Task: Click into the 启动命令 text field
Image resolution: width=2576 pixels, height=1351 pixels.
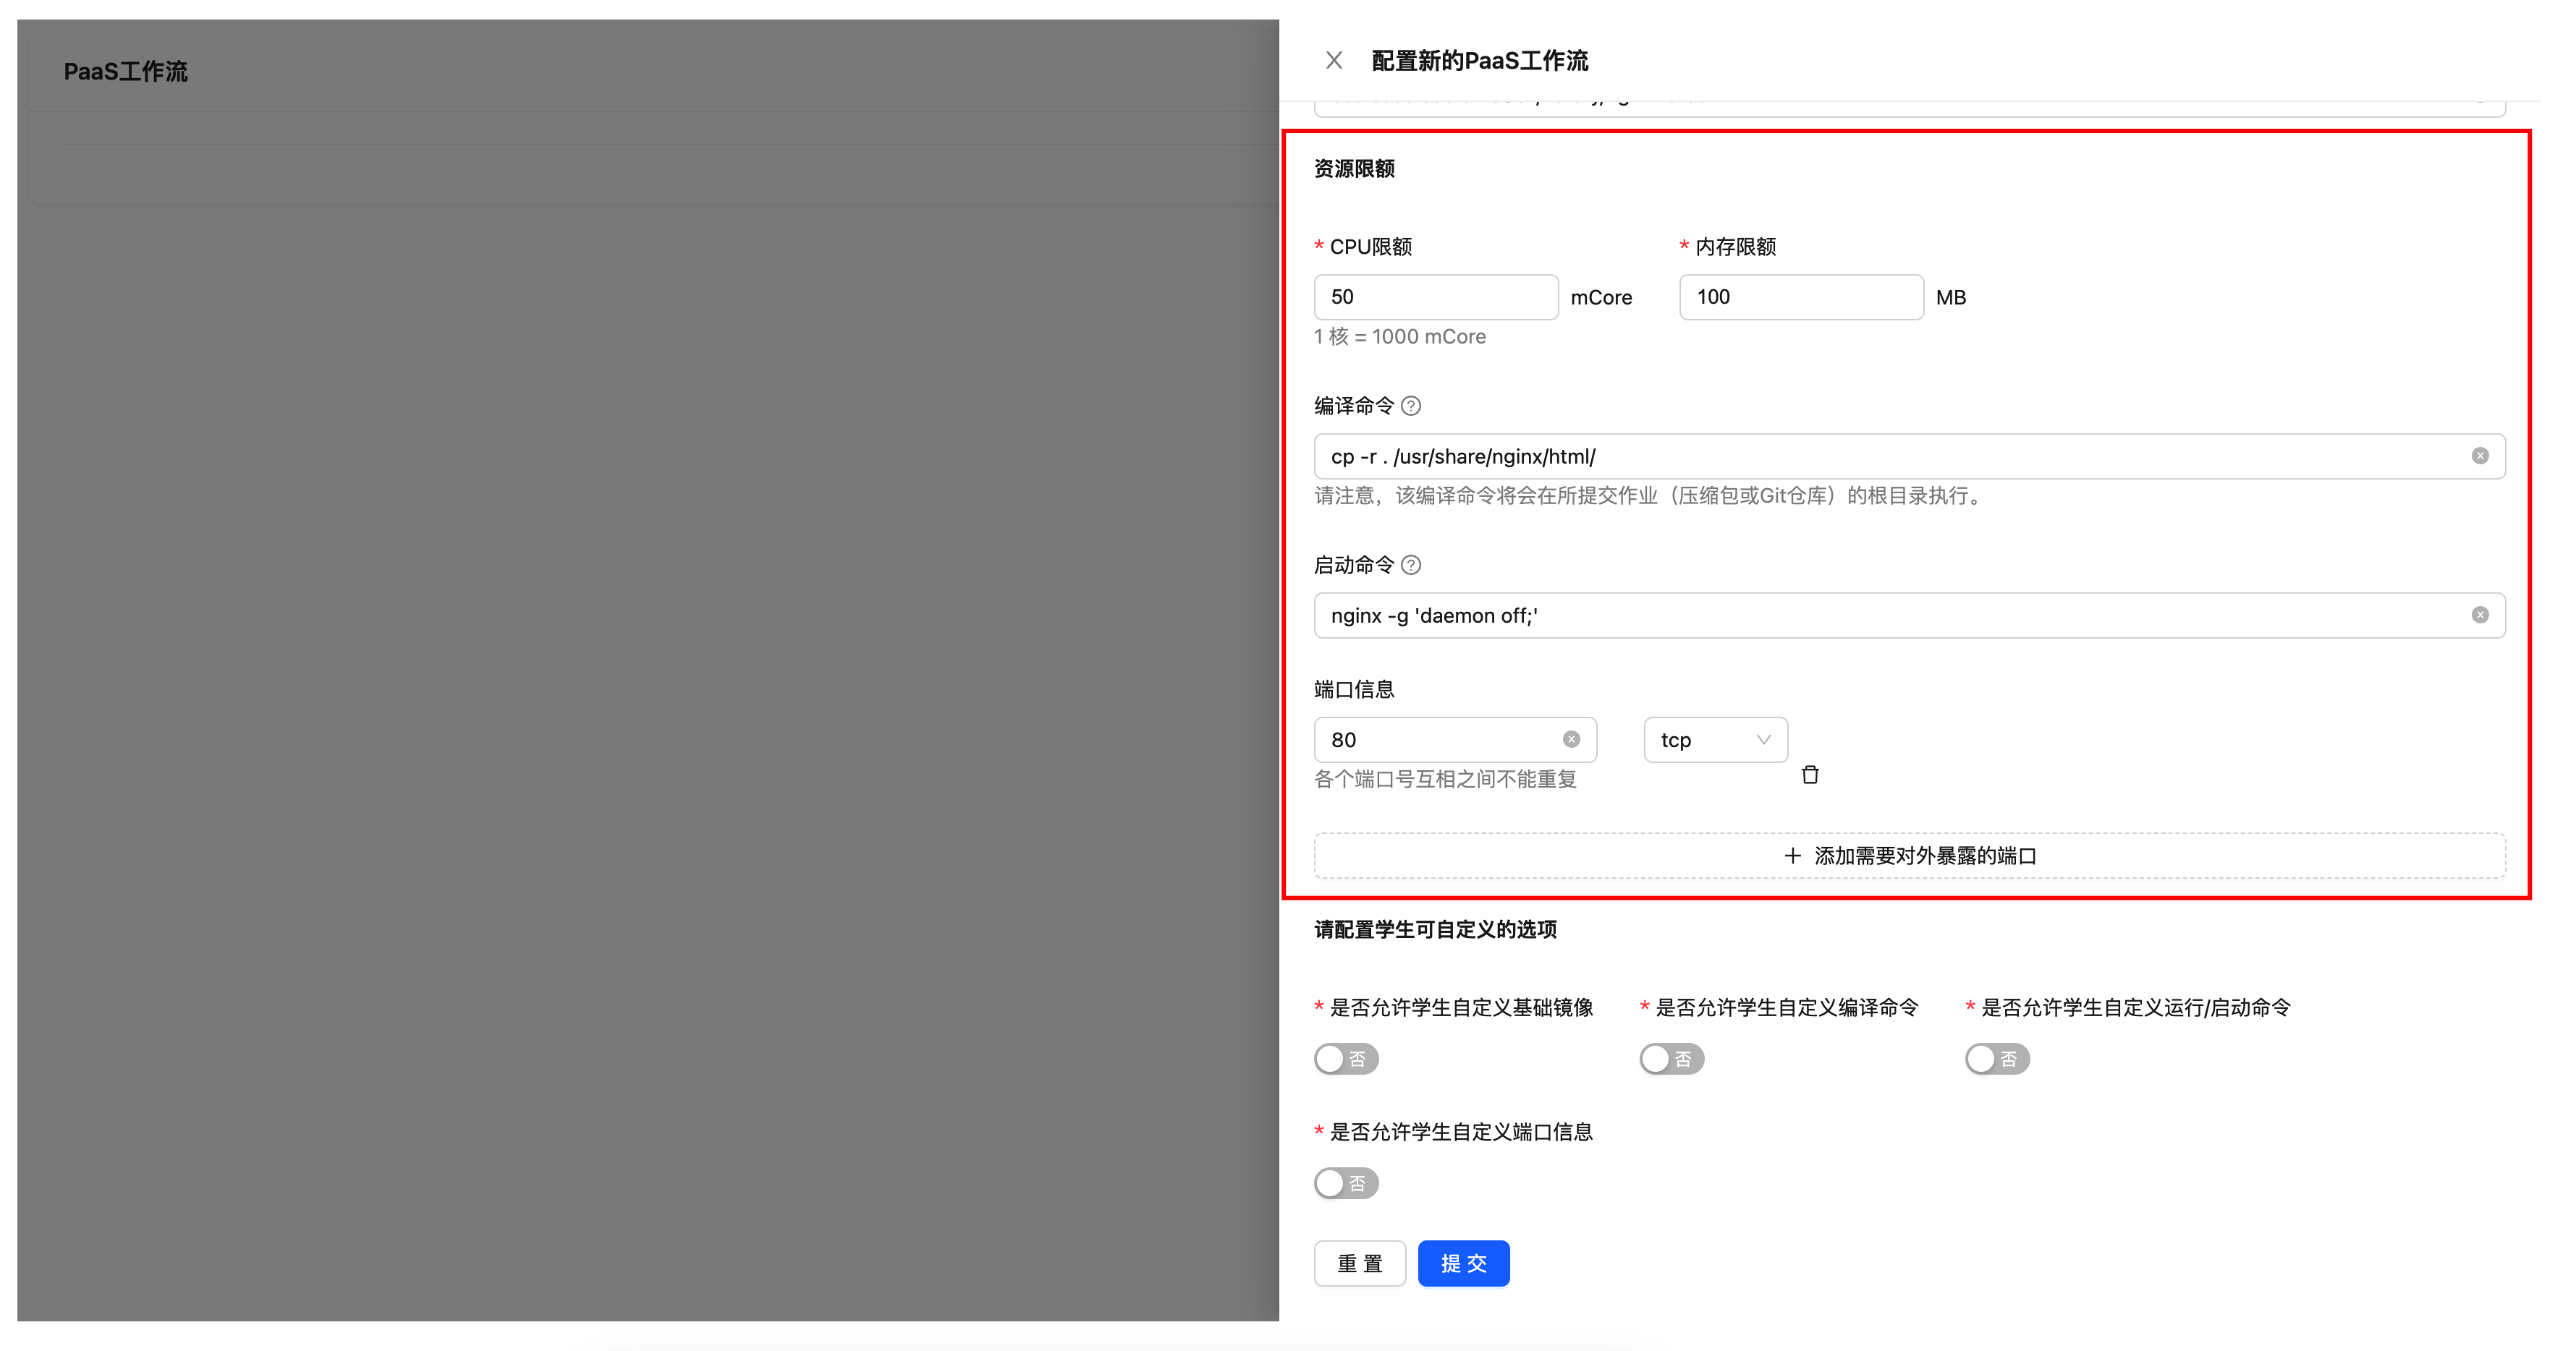Action: (x=1890, y=615)
